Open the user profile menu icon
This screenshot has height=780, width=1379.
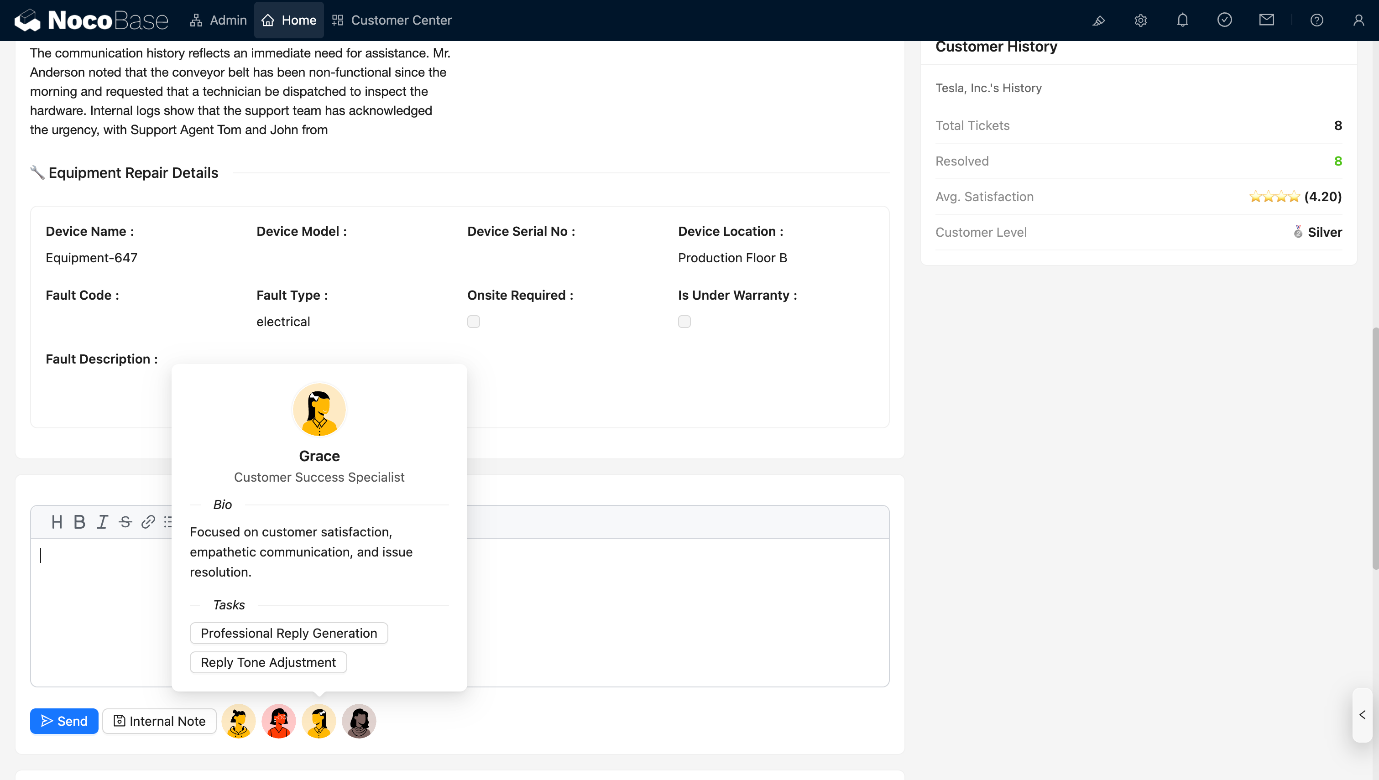pos(1358,21)
